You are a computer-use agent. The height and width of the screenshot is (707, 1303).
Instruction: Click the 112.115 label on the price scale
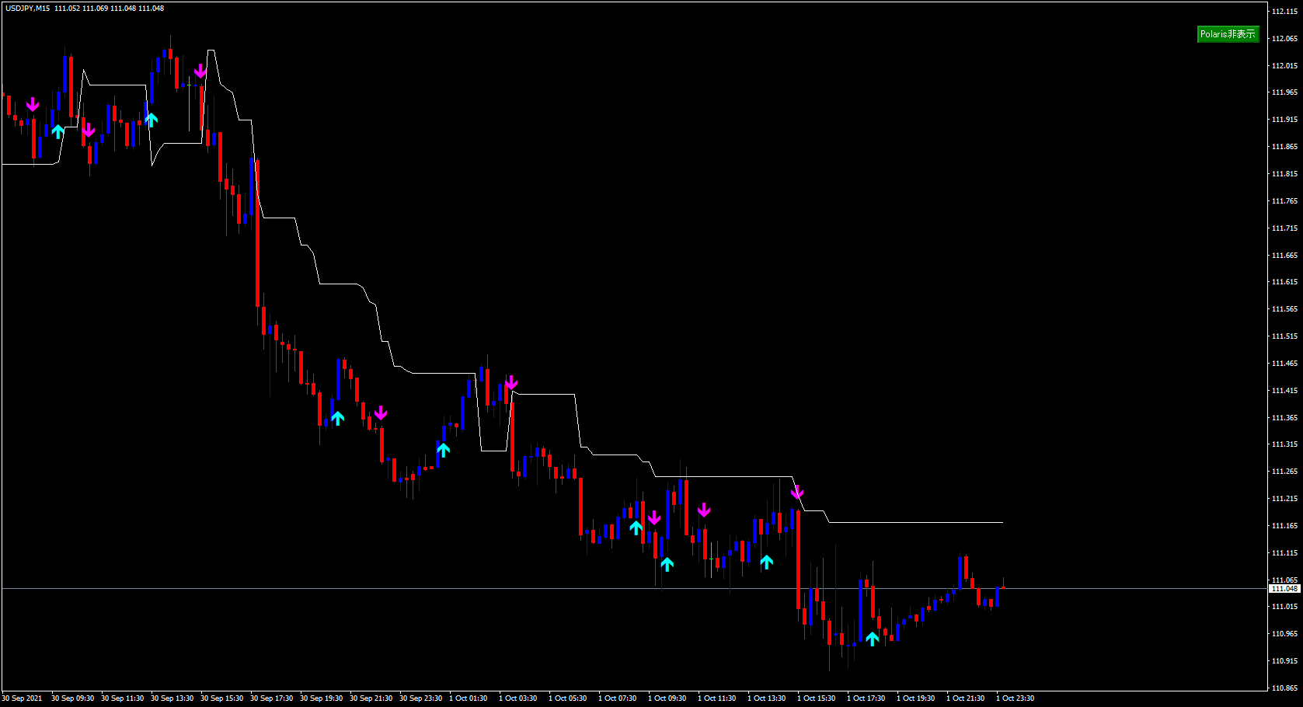(1284, 11)
